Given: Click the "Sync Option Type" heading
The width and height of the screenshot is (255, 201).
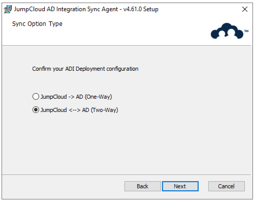Looking at the screenshot, I should [x=37, y=24].
